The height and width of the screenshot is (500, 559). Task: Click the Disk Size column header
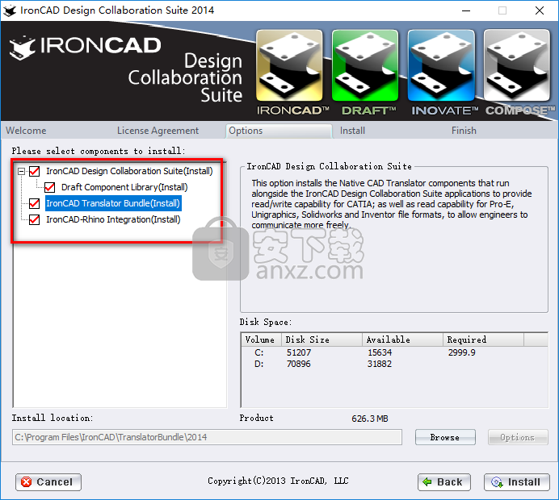(322, 340)
